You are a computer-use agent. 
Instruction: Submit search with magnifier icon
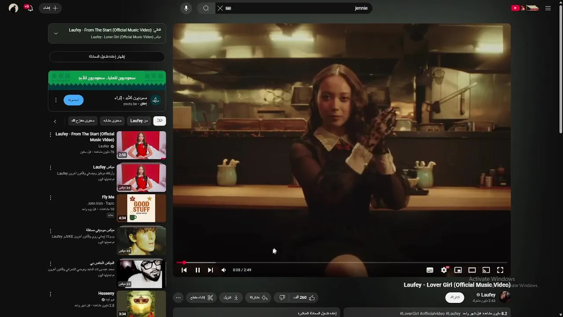(206, 8)
